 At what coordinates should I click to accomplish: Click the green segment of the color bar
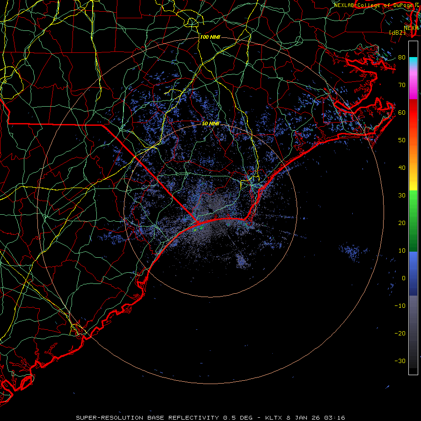(413, 221)
